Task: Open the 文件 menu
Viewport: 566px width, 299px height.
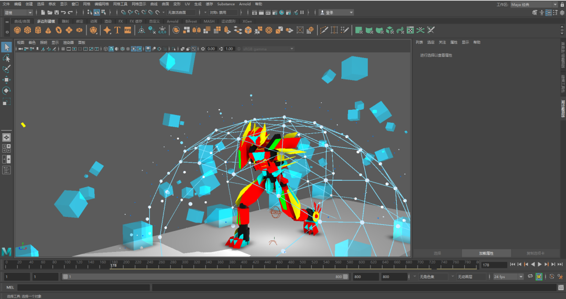Action: 6,4
